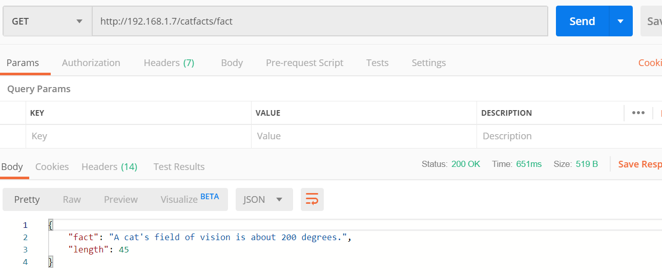Switch response view to Preview
Image resolution: width=662 pixels, height=276 pixels.
point(120,200)
